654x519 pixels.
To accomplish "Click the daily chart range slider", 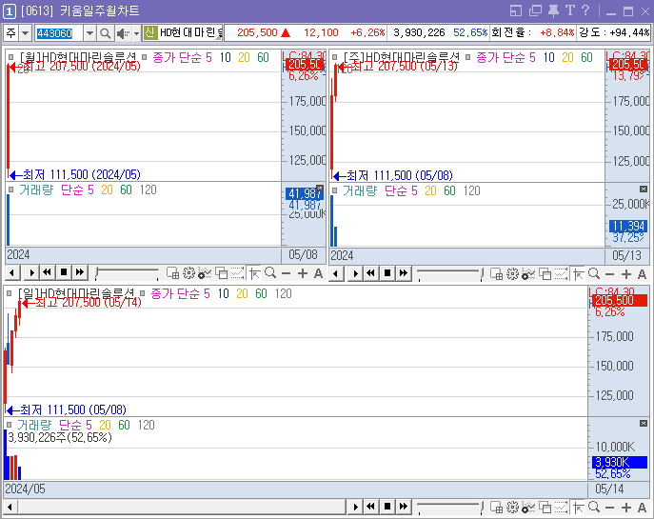I will 450,508.
